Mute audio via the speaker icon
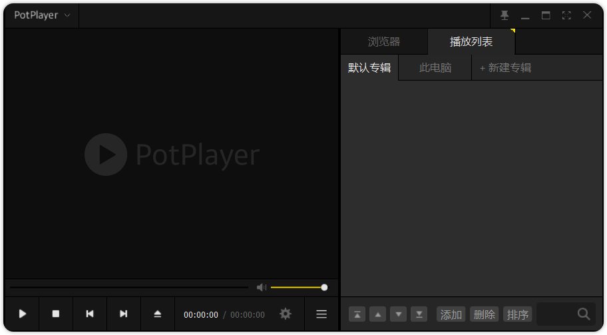 262,287
